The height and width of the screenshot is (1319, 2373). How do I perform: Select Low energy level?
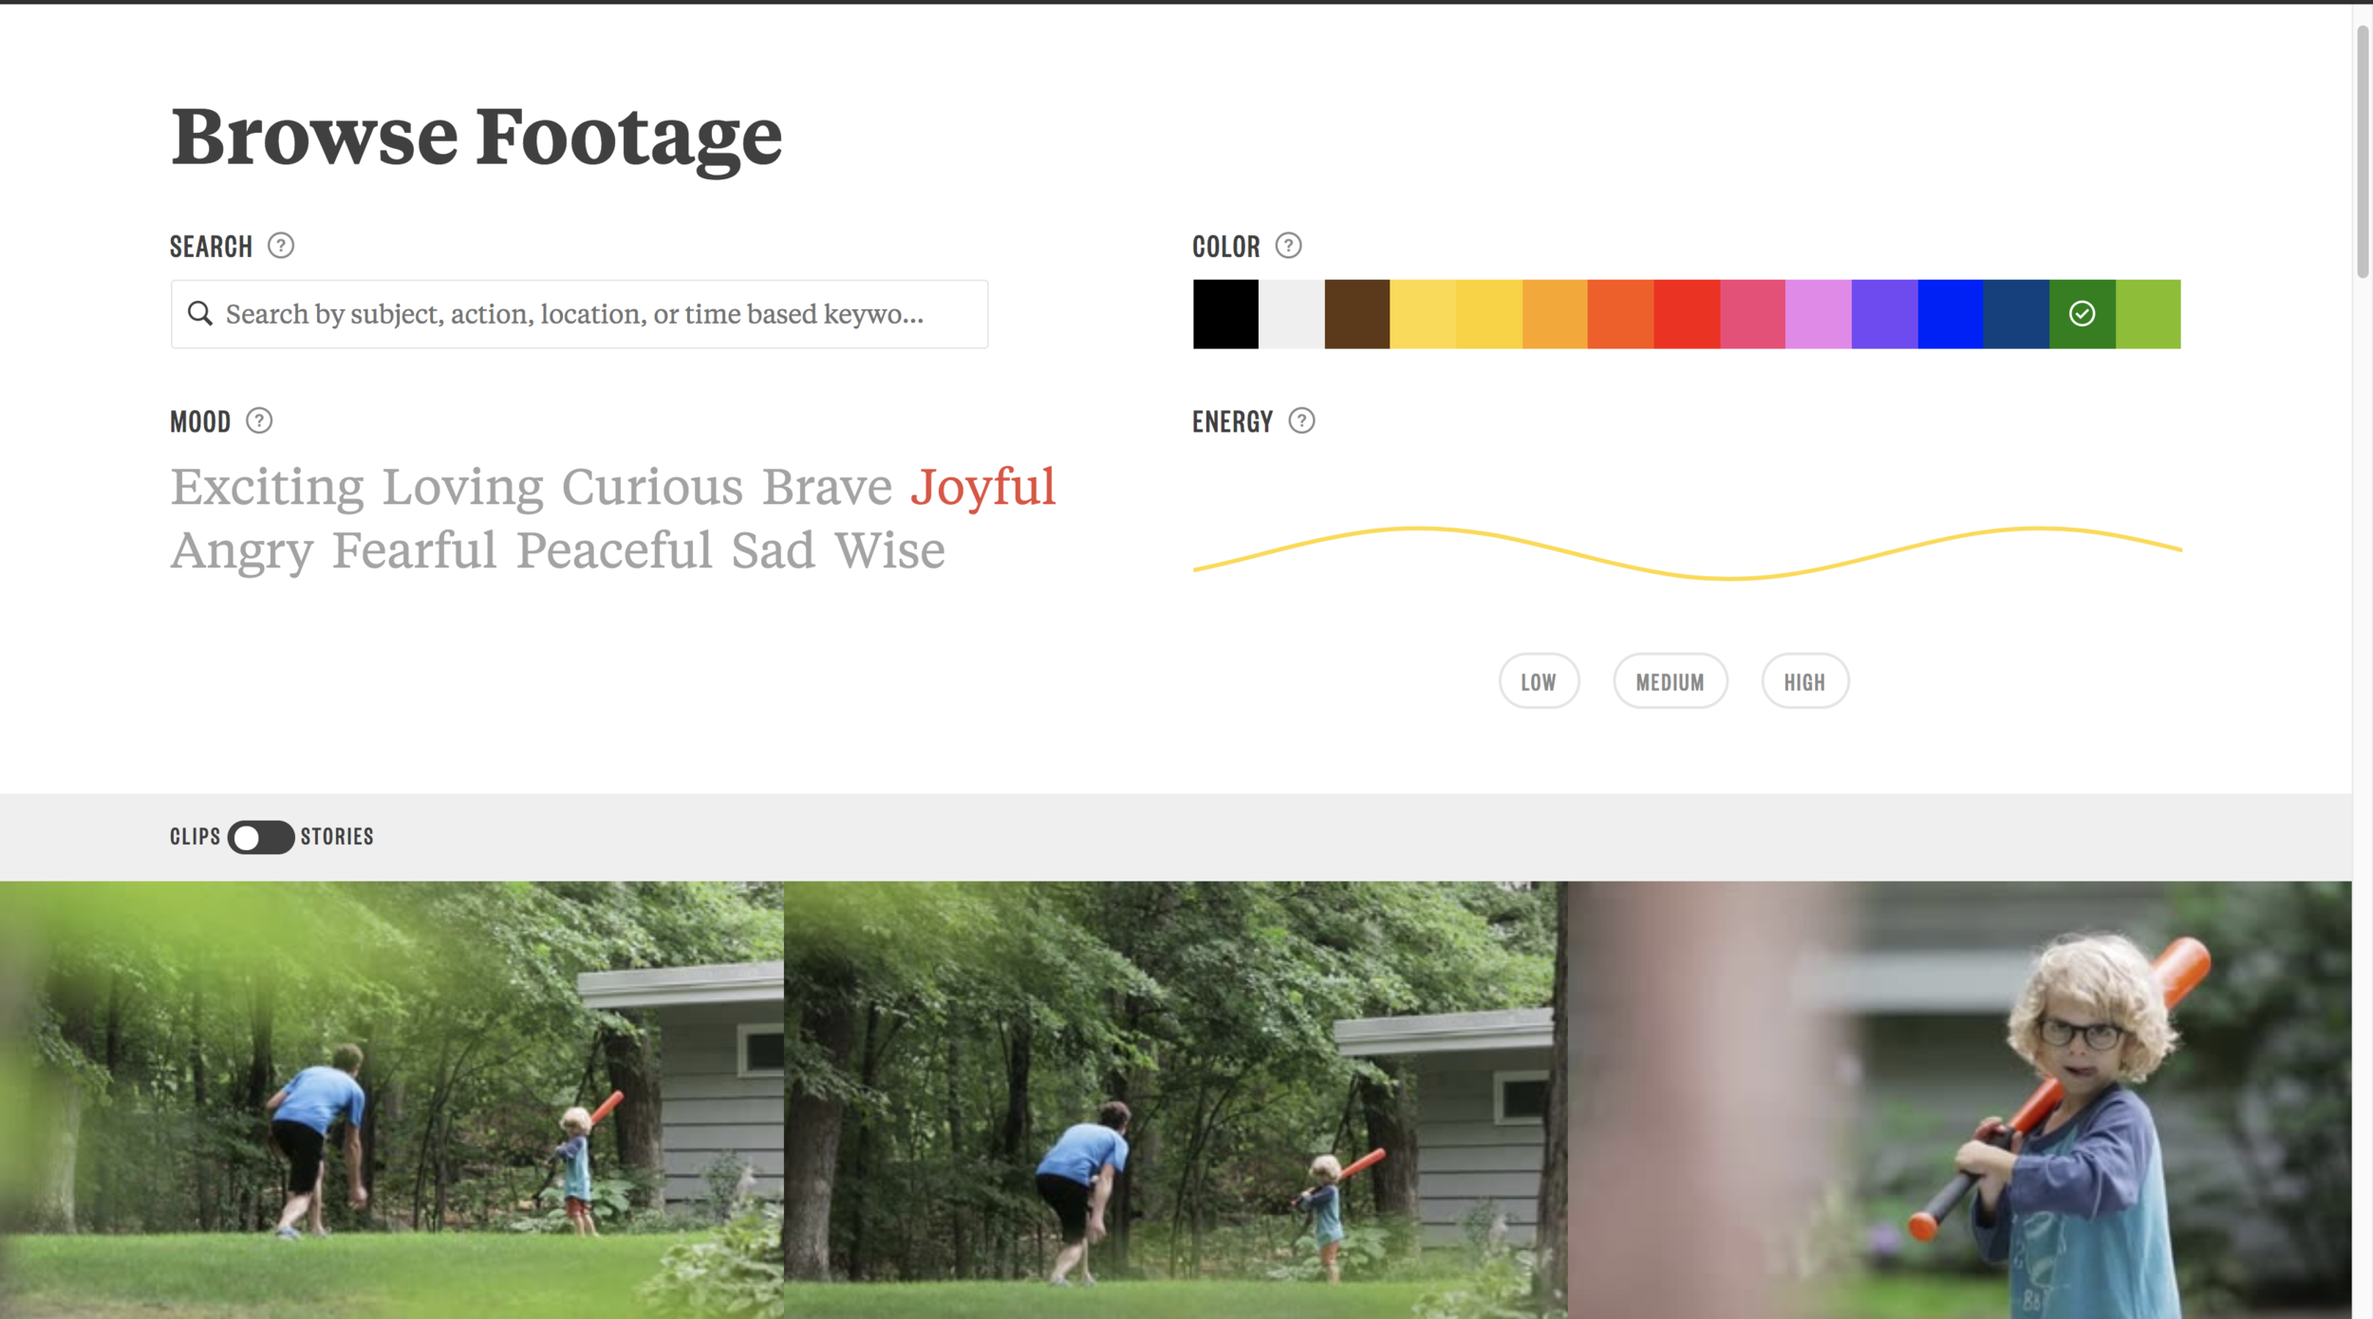click(1538, 681)
